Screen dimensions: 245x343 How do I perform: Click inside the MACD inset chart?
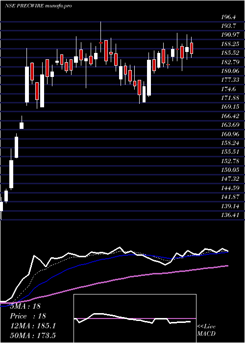coord(135,318)
